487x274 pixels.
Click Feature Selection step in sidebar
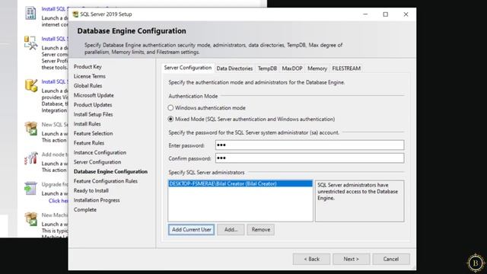93,133
